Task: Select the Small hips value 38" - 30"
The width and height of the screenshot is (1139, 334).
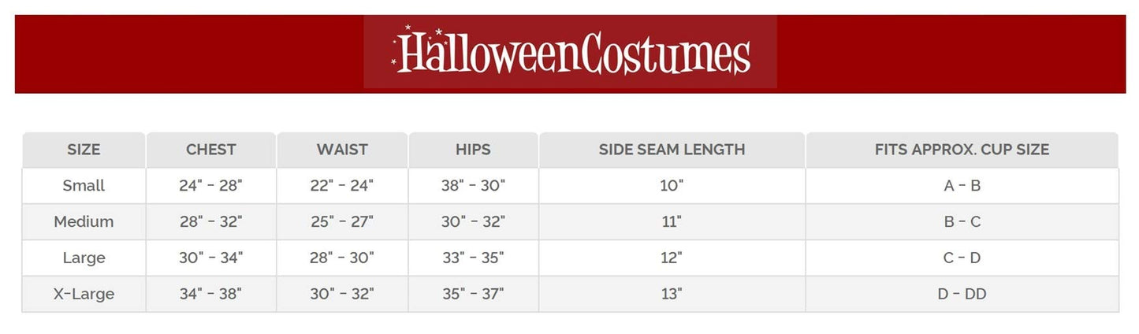Action: (473, 186)
